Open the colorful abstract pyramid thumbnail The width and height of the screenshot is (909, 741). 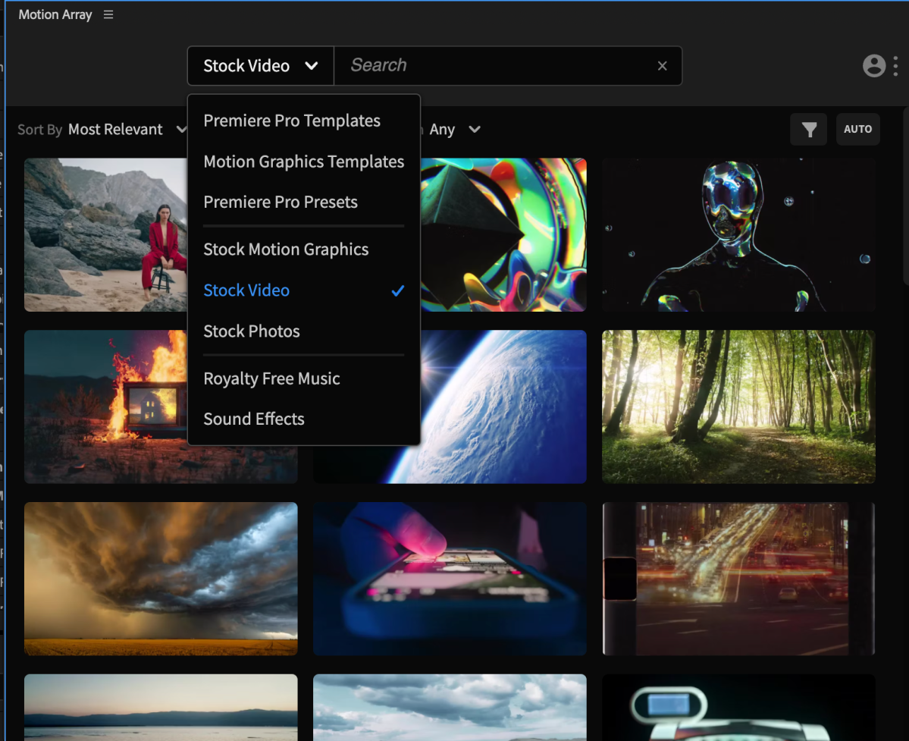pos(503,235)
